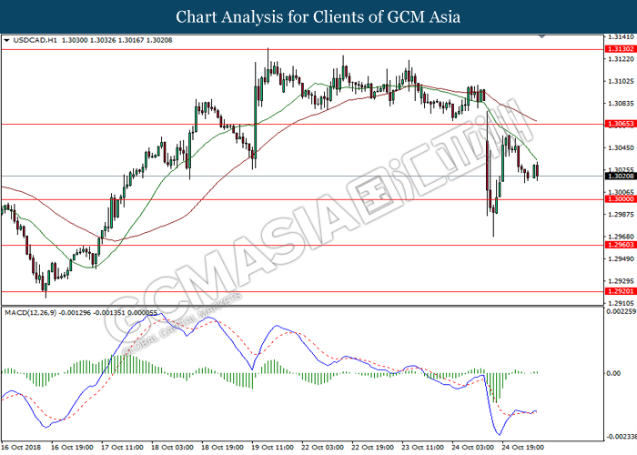Click the Chart Analysis header title
This screenshot has width=637, height=455.
(318, 17)
